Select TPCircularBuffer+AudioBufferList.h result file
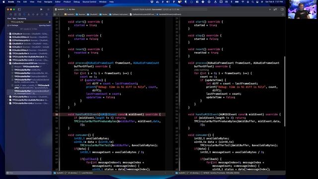This screenshot has height=179, width=318. click(29, 57)
